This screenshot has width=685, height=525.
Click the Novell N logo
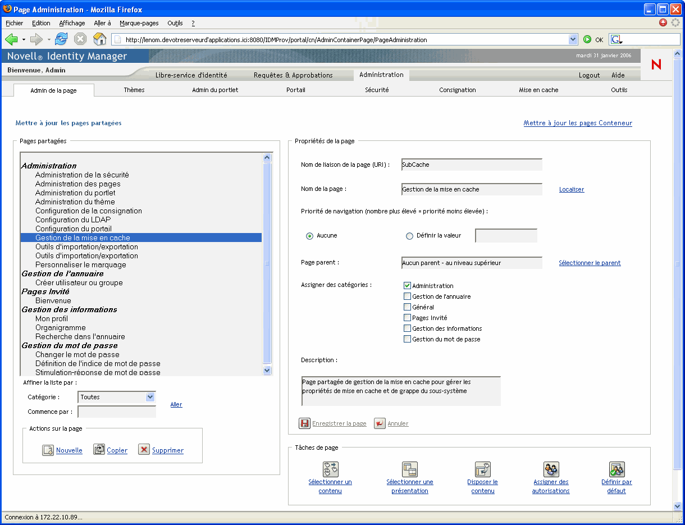tap(656, 65)
